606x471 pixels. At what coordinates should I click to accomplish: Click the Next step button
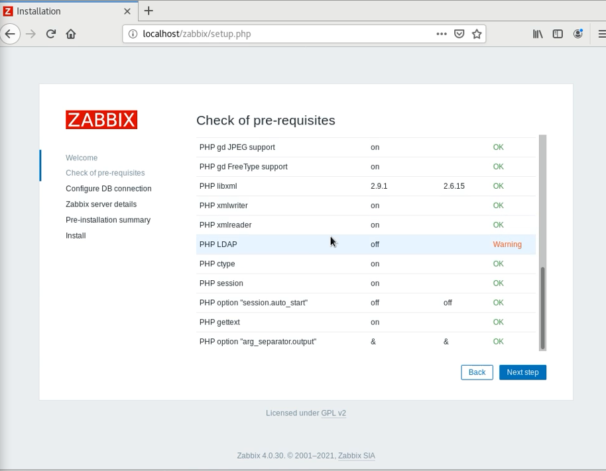[x=522, y=372]
